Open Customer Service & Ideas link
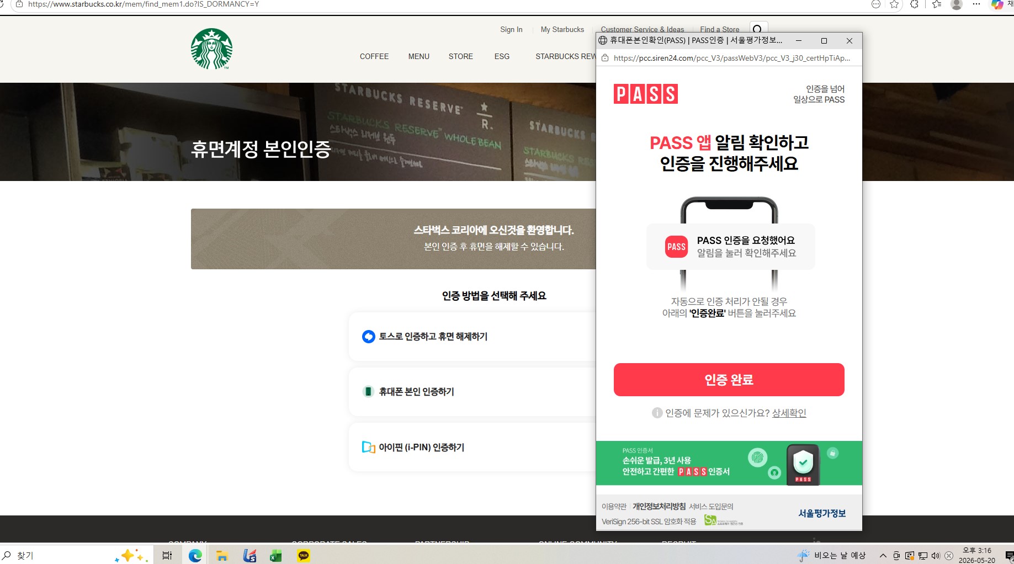The height and width of the screenshot is (564, 1014). (x=643, y=29)
